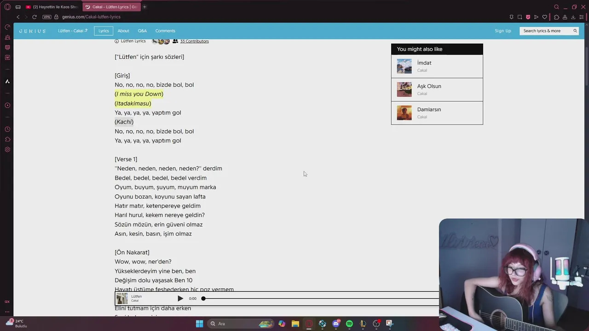This screenshot has height=331, width=589.
Task: Bookmark page with heart icon
Action: tap(545, 17)
